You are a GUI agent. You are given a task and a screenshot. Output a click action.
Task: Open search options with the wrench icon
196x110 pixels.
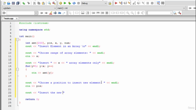point(179,13)
